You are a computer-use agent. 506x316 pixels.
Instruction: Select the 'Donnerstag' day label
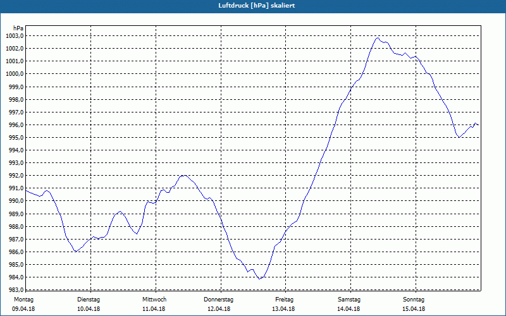(x=218, y=300)
